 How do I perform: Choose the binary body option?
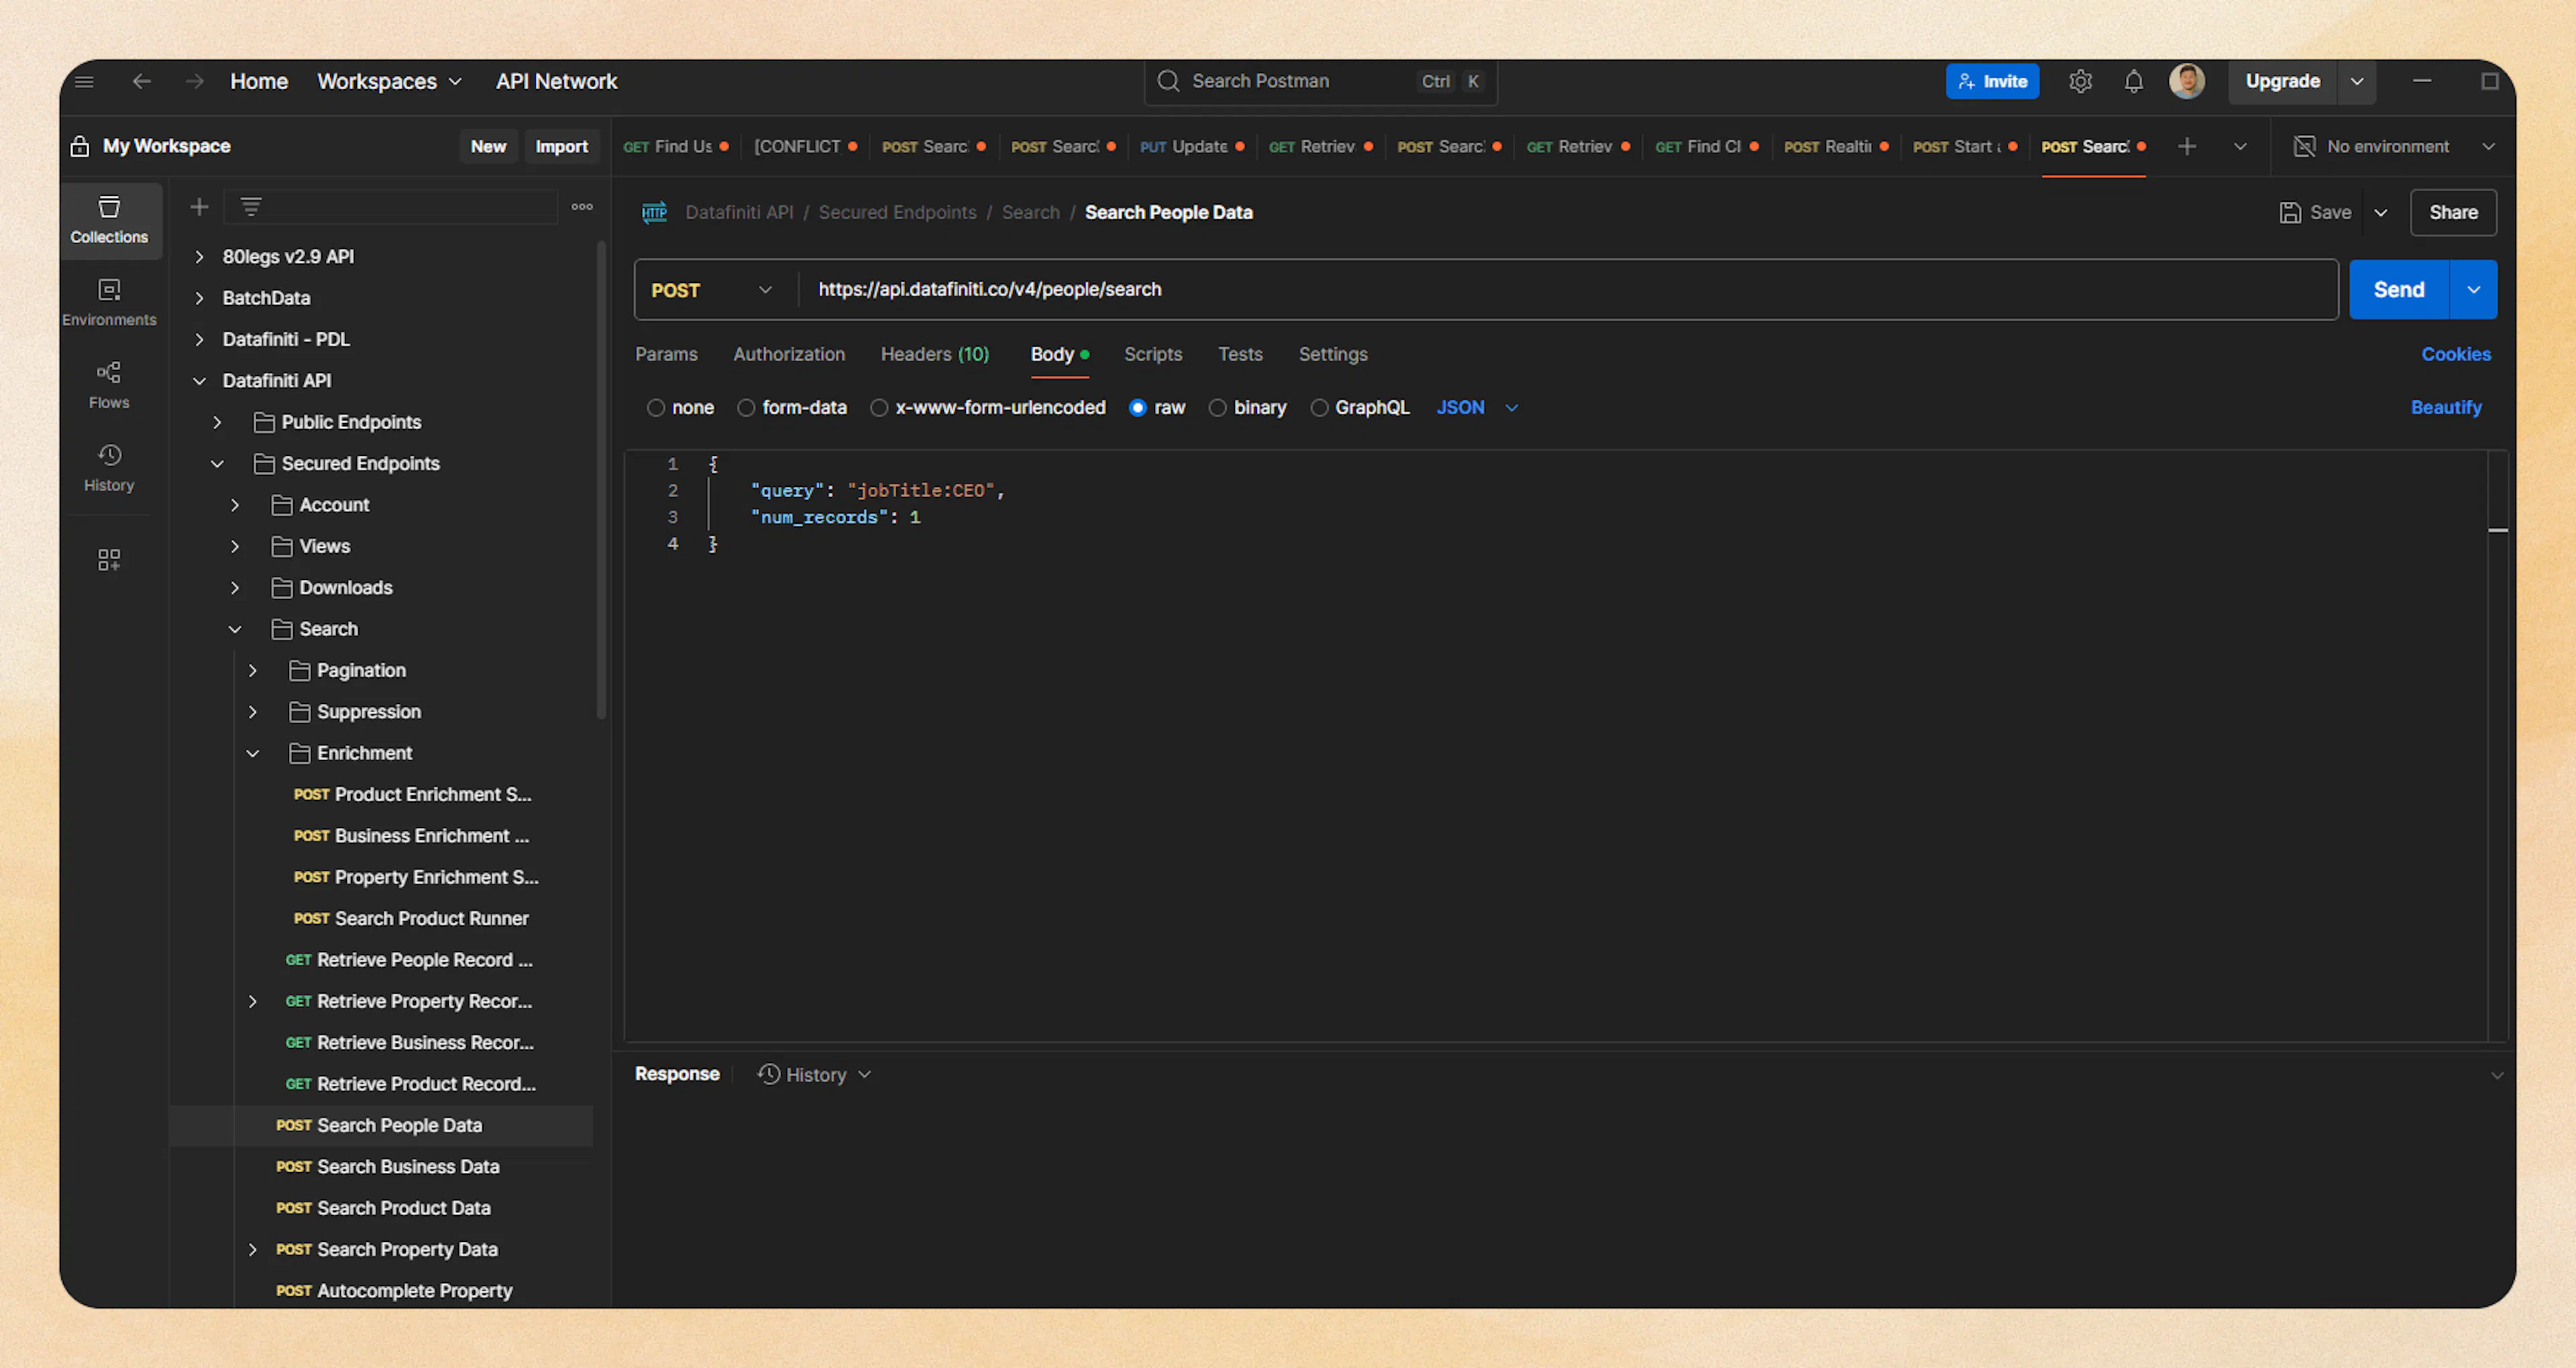pyautogui.click(x=1218, y=408)
